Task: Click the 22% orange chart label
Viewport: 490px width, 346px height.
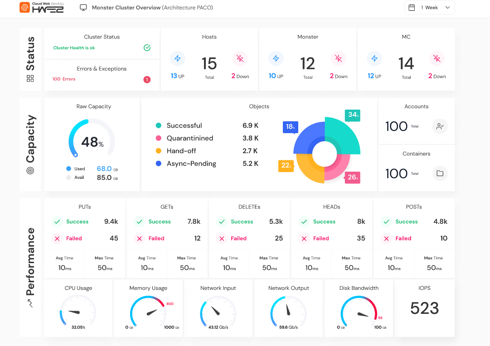Action: click(x=286, y=165)
